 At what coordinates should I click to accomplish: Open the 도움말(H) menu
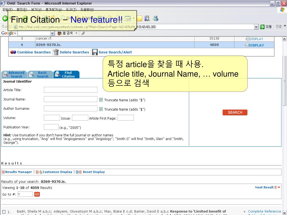[87, 10]
